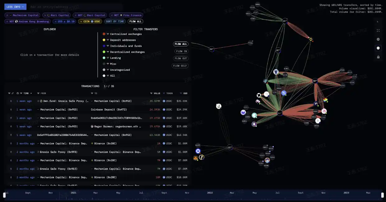
Task: Open the FLOW ALL chip beside SORT BY TIME
Action: (135, 22)
